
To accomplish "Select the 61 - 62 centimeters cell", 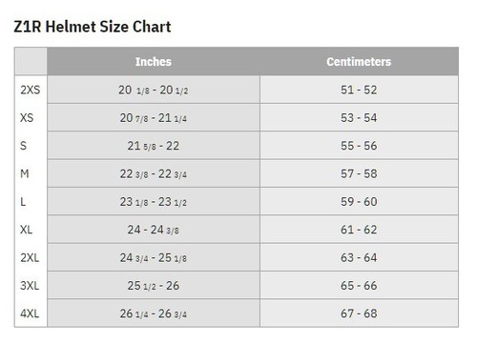I will coord(359,230).
